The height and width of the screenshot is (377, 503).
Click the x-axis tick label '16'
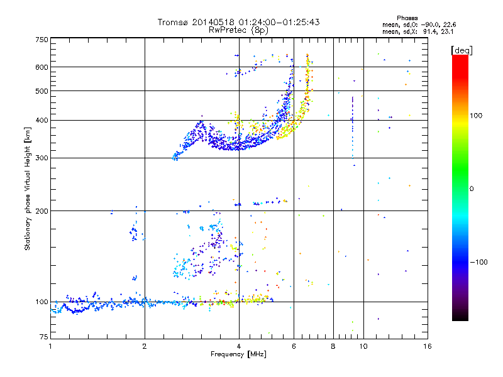(x=428, y=346)
